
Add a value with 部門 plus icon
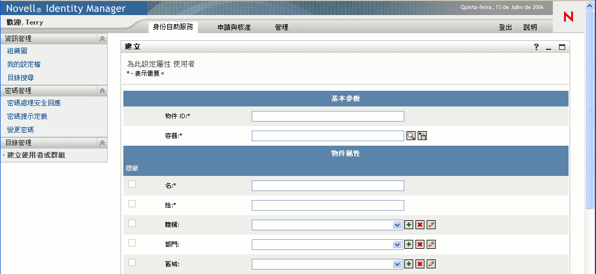pos(409,244)
